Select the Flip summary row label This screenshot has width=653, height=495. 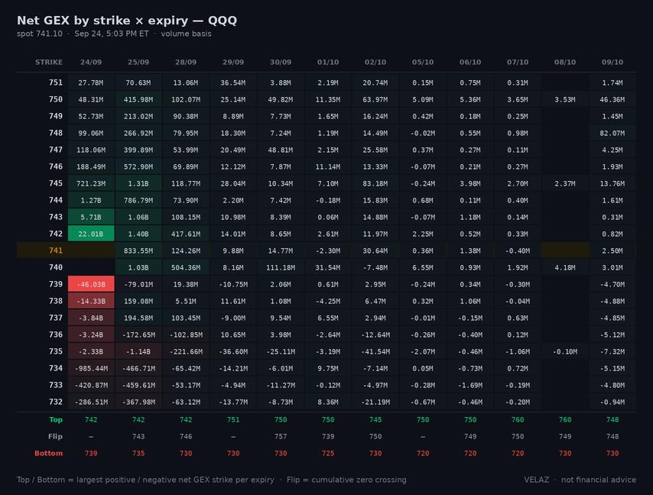tap(55, 436)
